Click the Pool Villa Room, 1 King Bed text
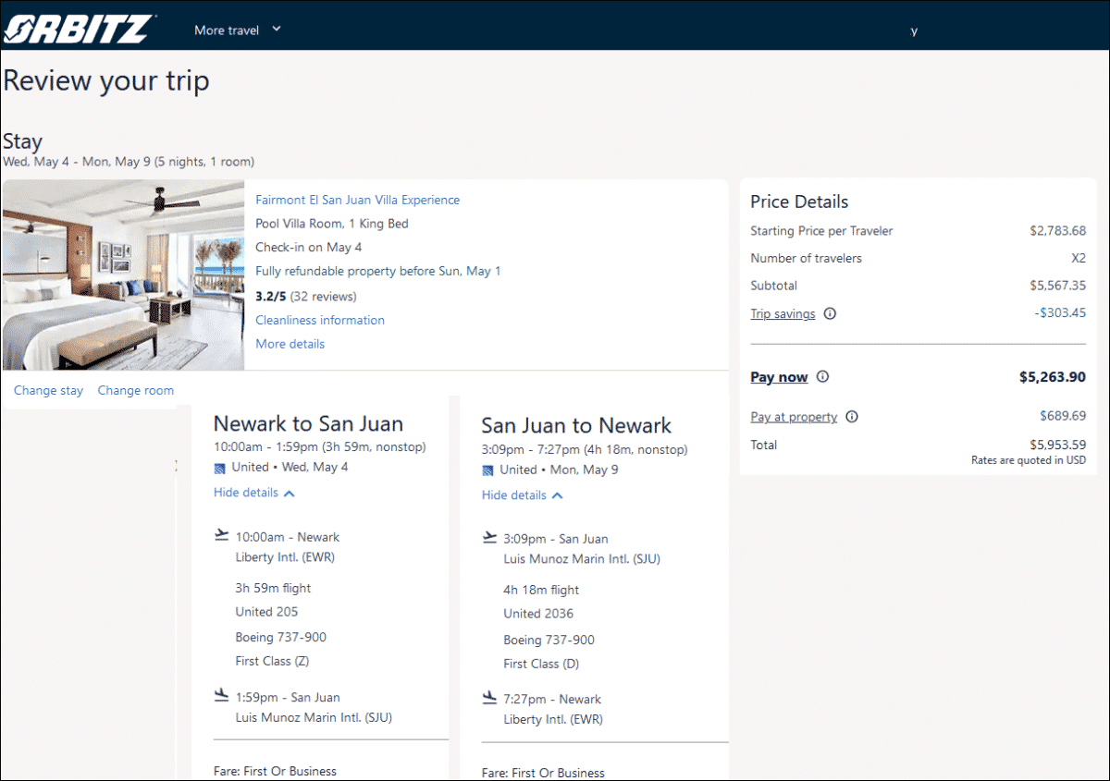Image resolution: width=1110 pixels, height=781 pixels. 332,224
